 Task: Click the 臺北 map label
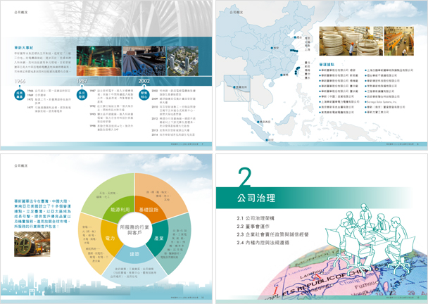[308, 63]
